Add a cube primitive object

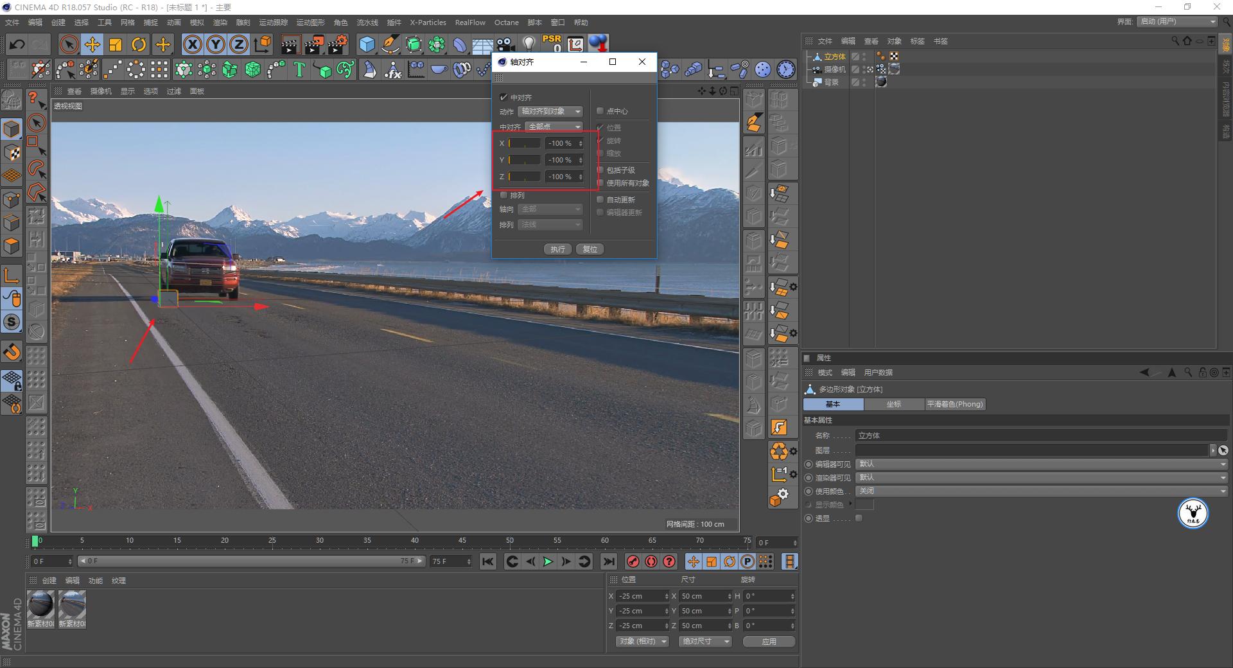point(367,44)
